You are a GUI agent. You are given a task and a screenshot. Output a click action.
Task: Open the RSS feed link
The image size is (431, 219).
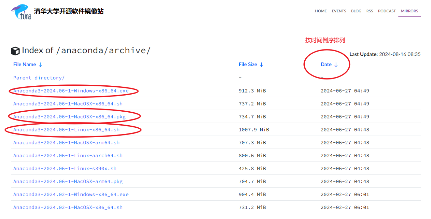(x=370, y=11)
